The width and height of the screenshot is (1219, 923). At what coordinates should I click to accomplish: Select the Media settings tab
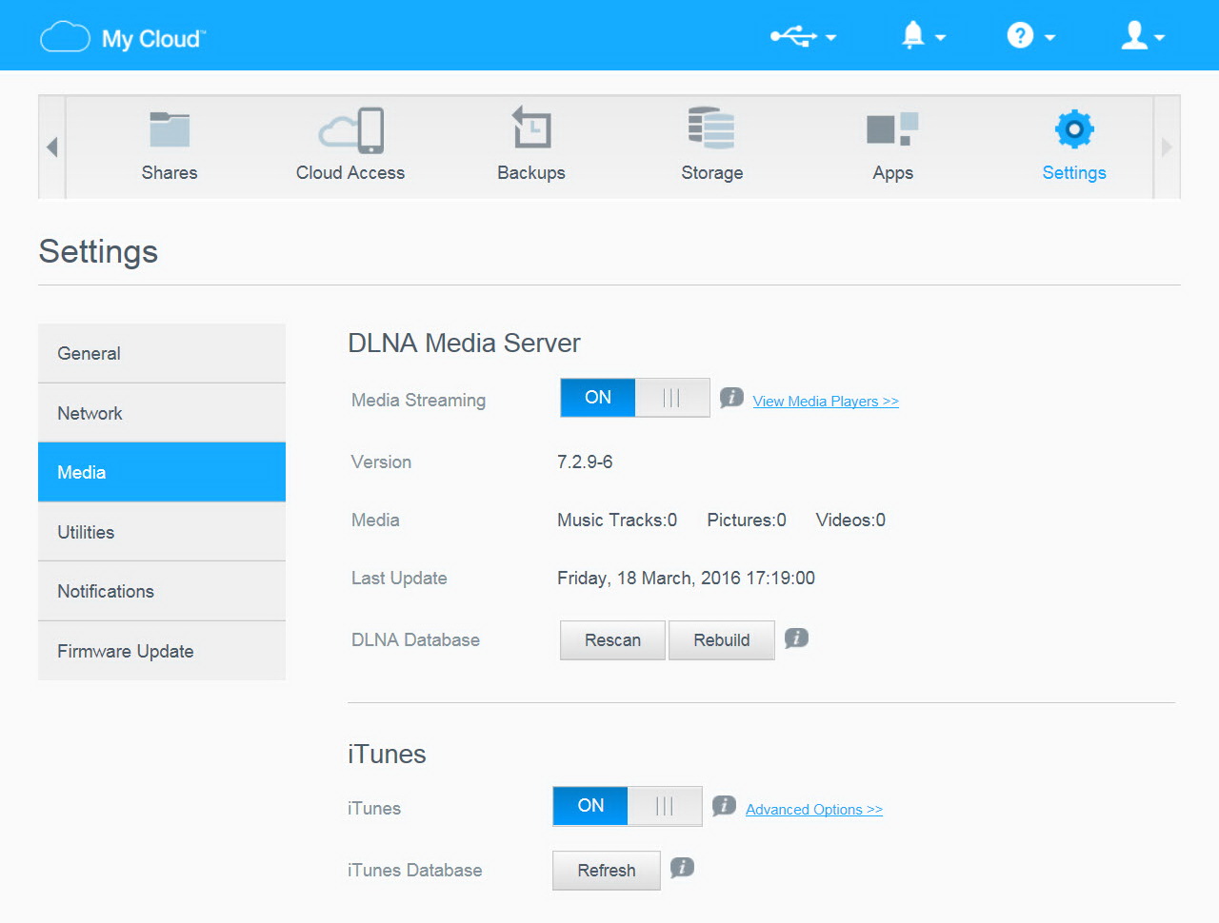click(162, 472)
